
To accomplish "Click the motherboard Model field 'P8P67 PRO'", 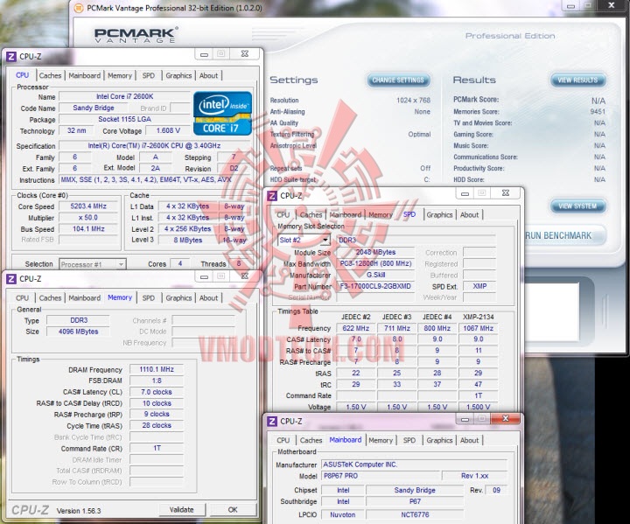I will 381,476.
